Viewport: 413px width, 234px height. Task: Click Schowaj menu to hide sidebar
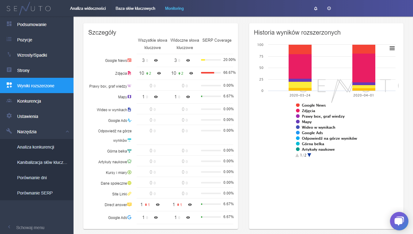point(30,228)
